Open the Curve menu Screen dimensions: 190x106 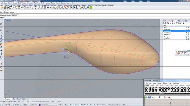[10, 3]
